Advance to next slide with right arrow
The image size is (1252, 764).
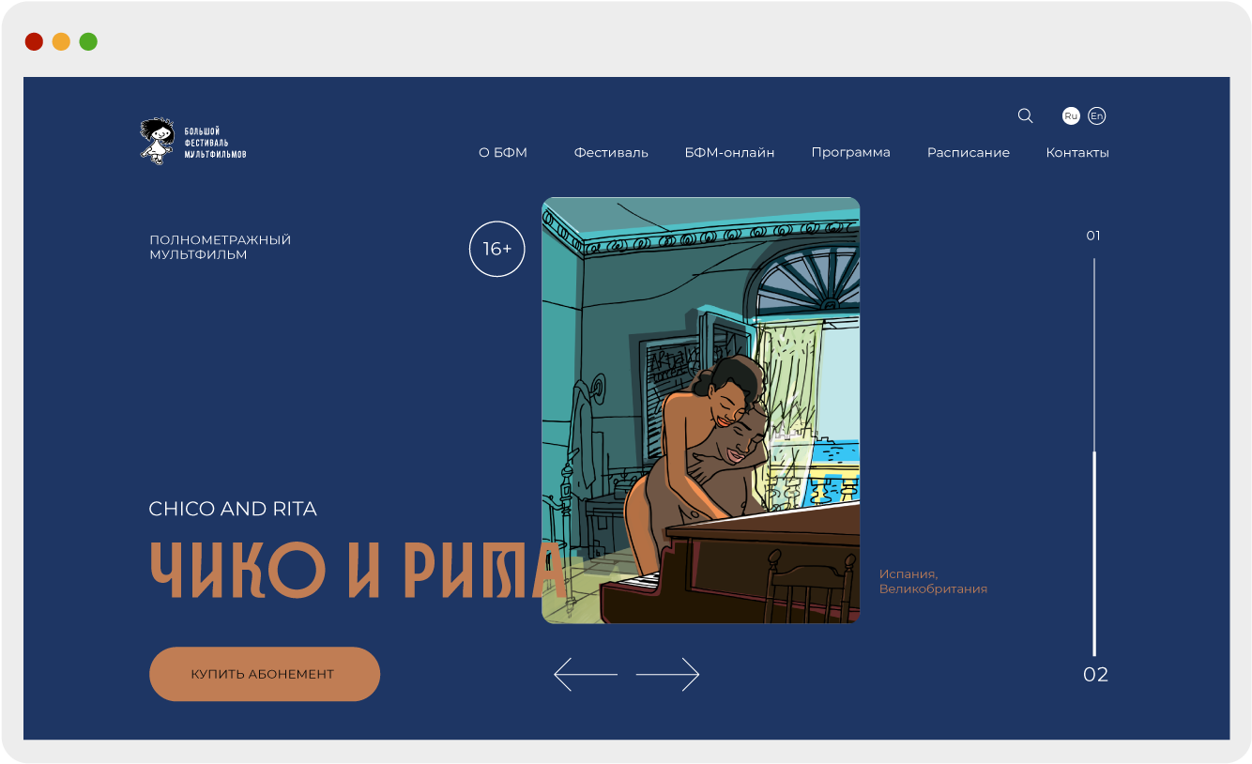668,674
